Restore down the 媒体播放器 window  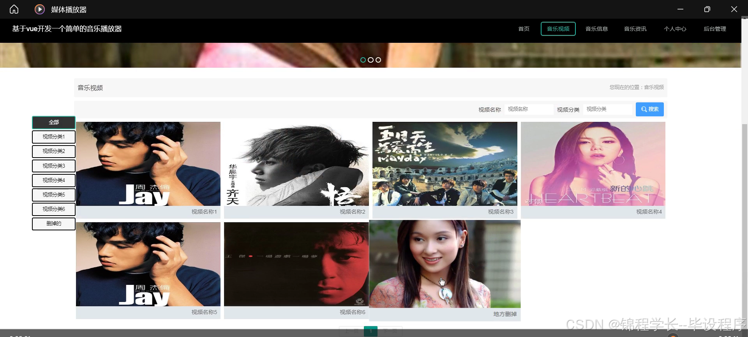(x=707, y=9)
